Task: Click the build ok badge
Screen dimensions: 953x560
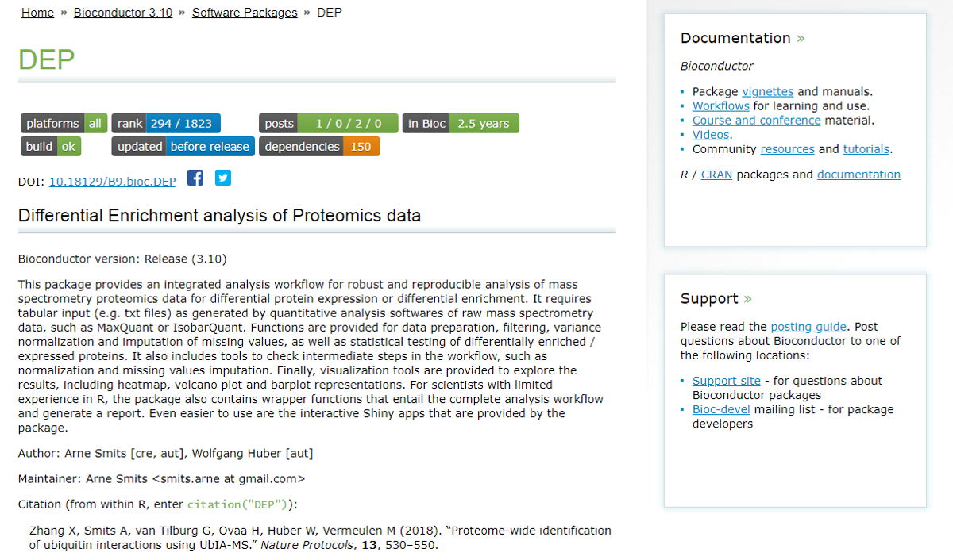Action: coord(51,146)
